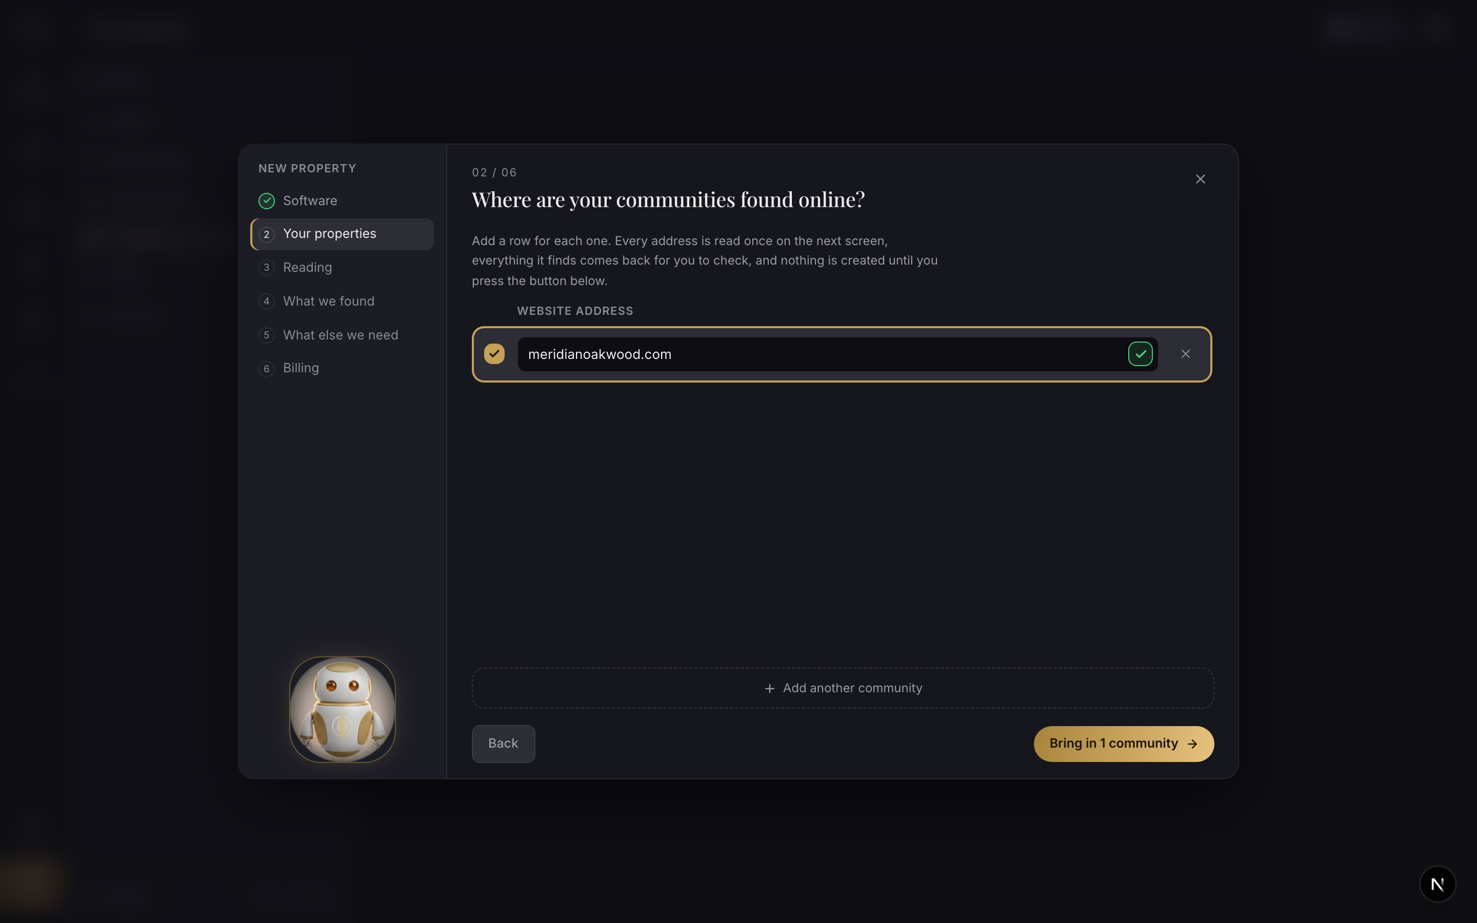Click the Next.js N badge icon
1477x923 pixels.
1438,884
